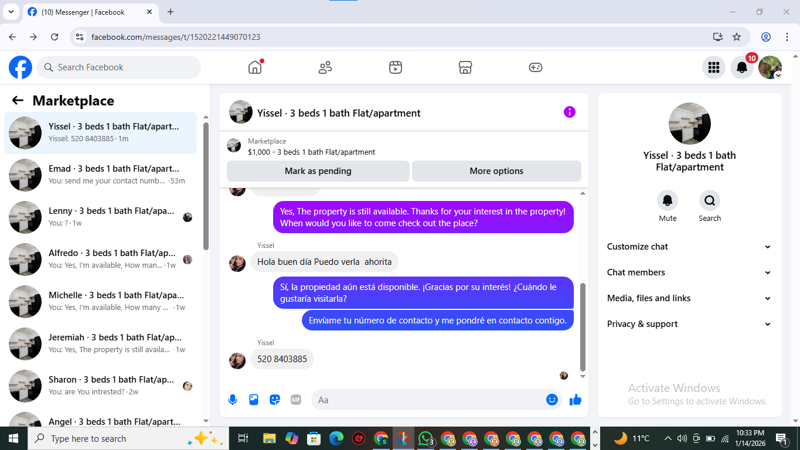800x450 pixels.
Task: Choose a sticker icon
Action: click(x=275, y=400)
